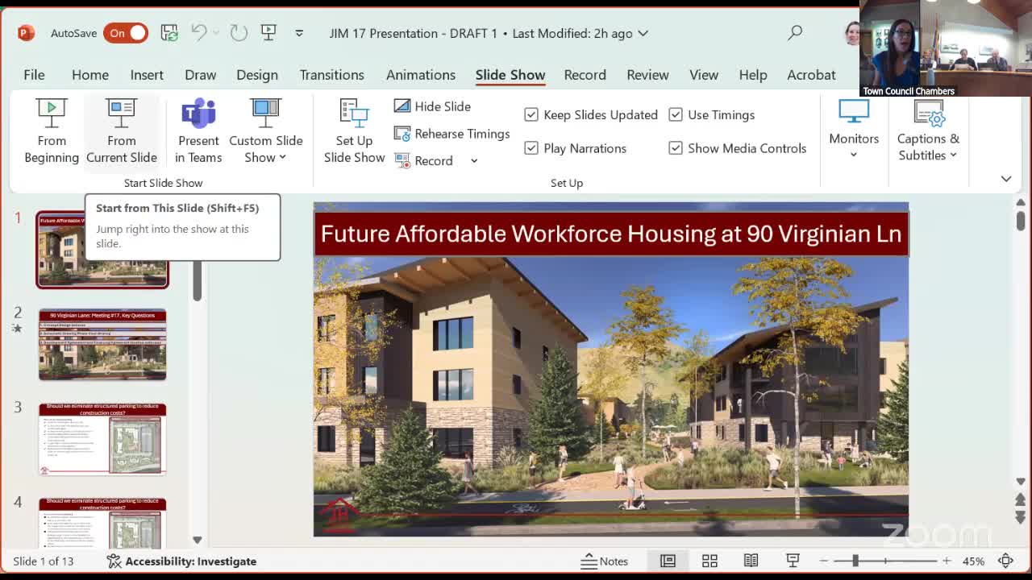
Task: Undo the last action
Action: tap(198, 33)
